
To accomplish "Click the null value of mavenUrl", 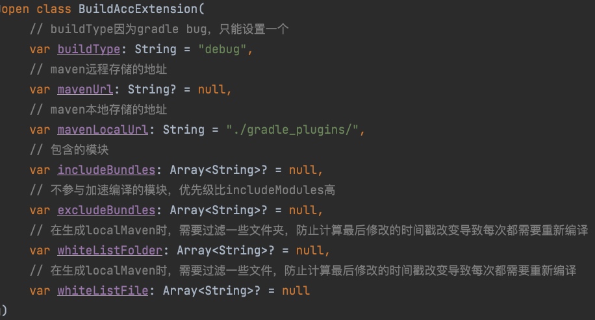I will coord(212,90).
